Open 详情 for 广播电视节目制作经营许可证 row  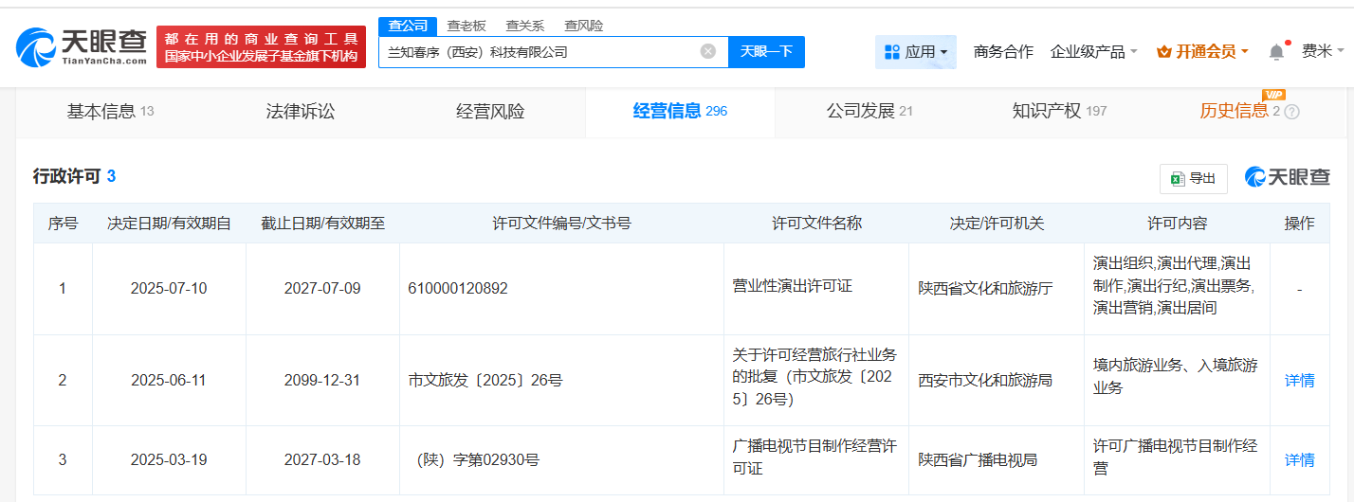tap(1299, 460)
